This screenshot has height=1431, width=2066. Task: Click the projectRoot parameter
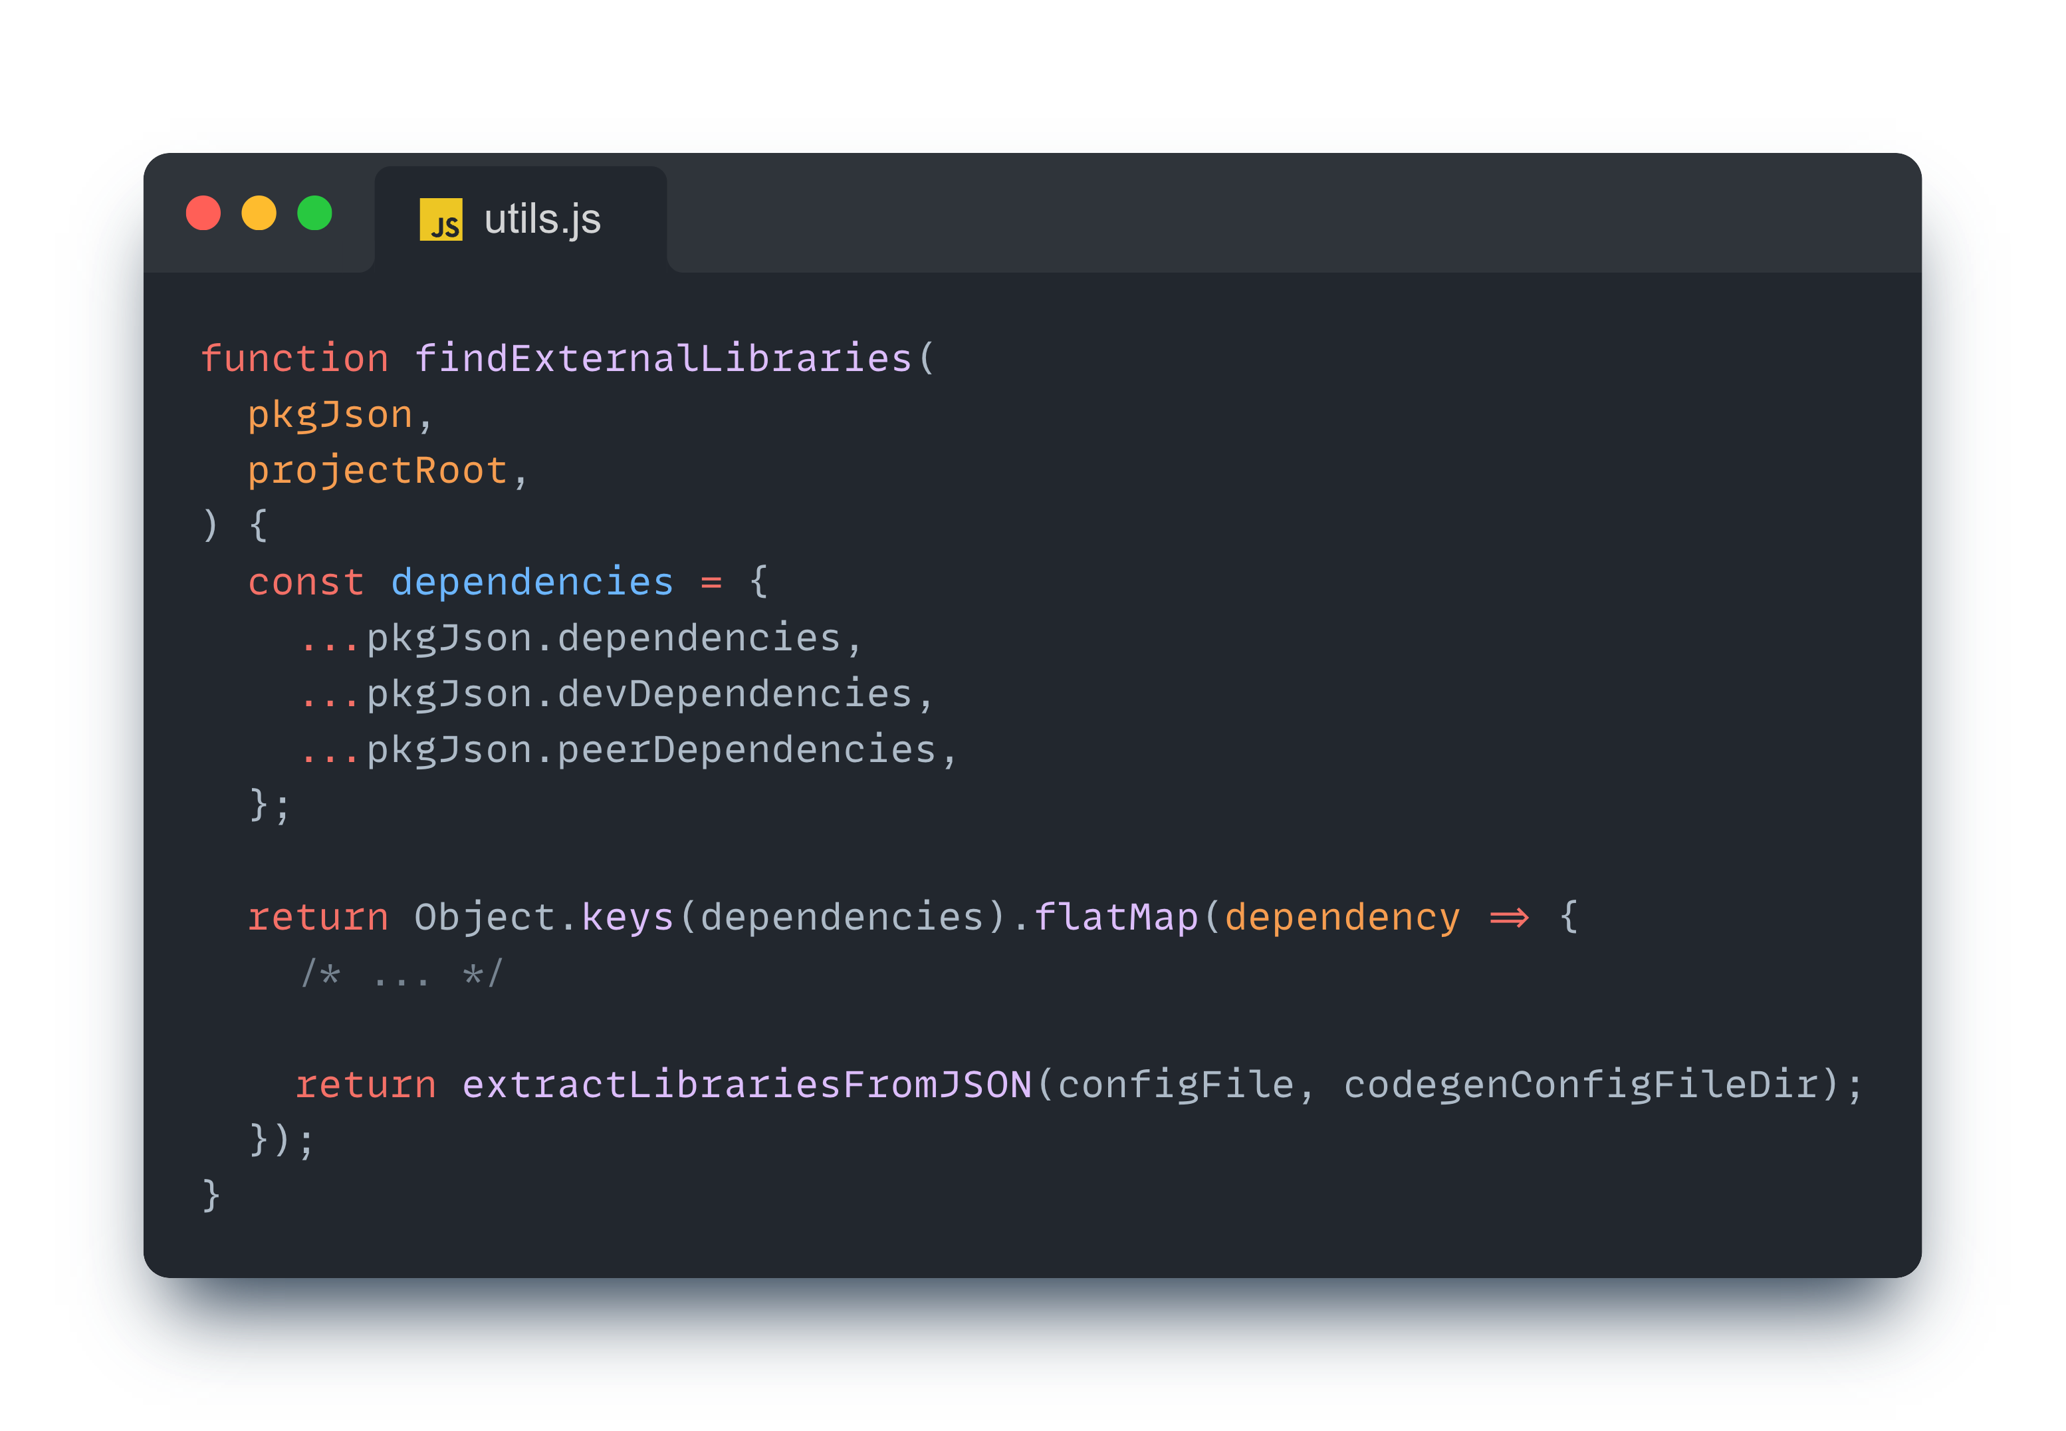(x=378, y=471)
